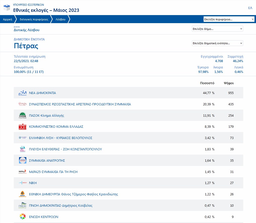Viewport: 256px width, 223px height.
Task: Open the 'Επιλέξτε δήμο' dropdown
Action: tap(217, 29)
